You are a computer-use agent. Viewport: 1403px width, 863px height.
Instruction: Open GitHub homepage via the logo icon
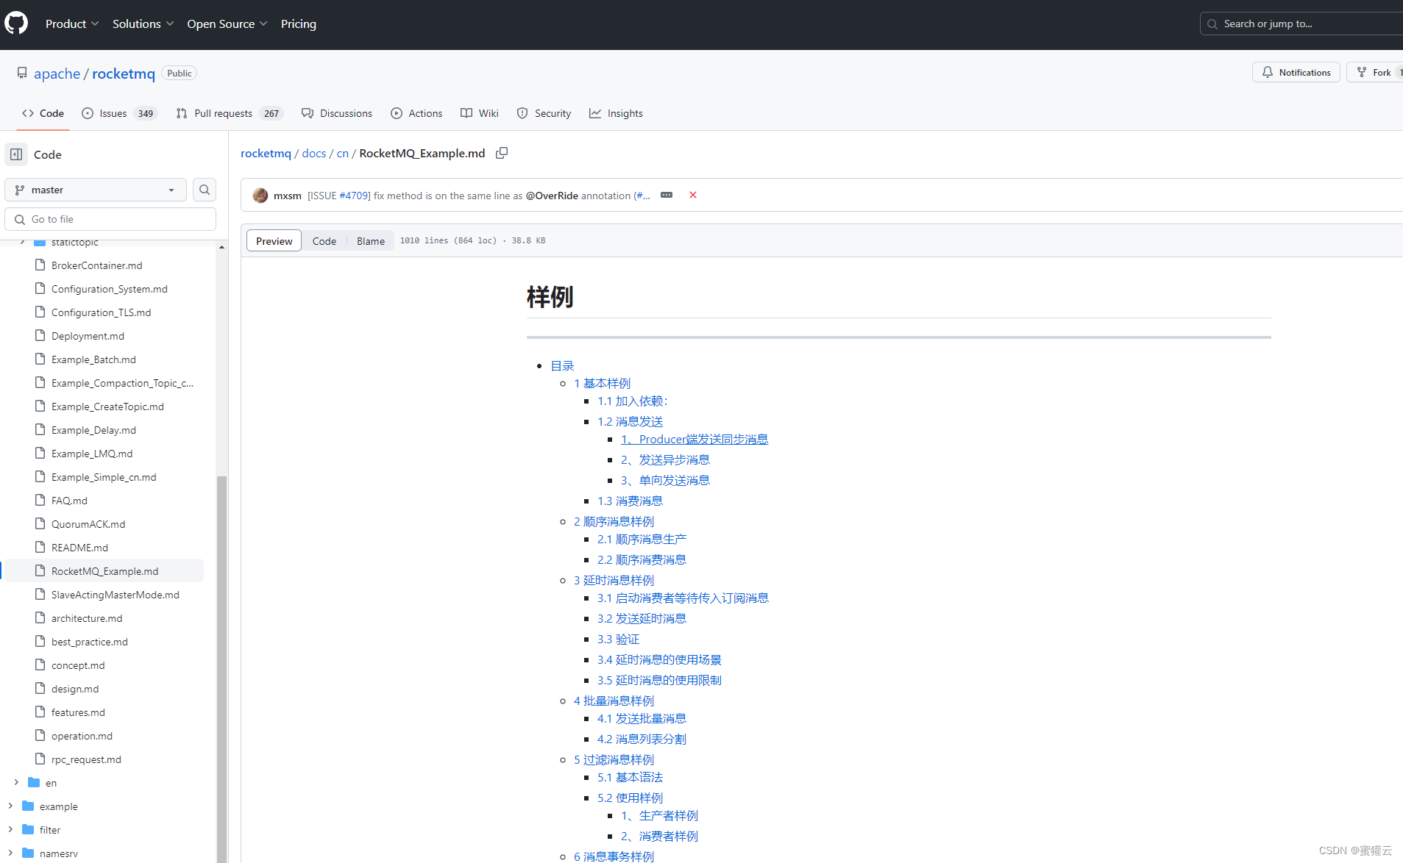tap(15, 23)
